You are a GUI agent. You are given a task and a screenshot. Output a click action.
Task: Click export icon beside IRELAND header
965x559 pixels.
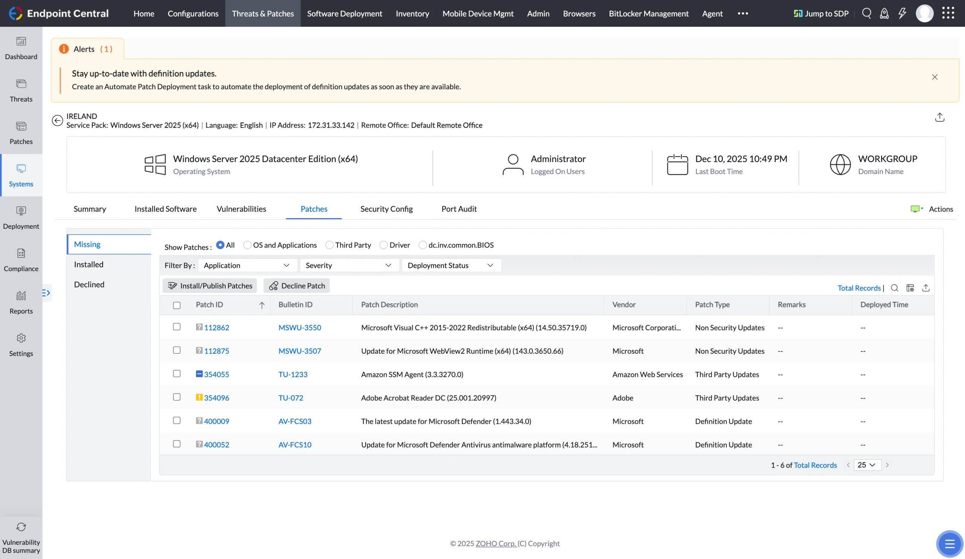click(939, 117)
